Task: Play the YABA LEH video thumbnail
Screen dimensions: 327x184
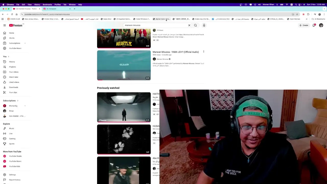Action: pyautogui.click(x=124, y=65)
